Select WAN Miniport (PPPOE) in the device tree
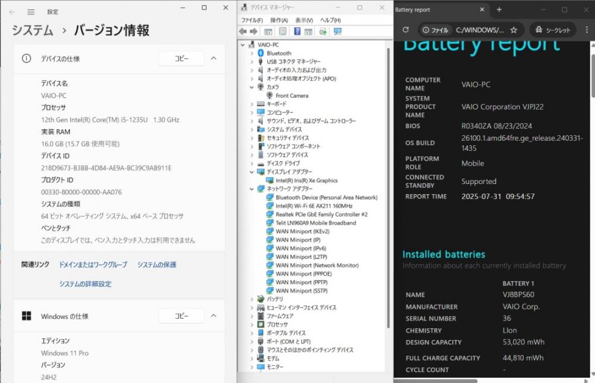595x383 pixels. (x=303, y=274)
